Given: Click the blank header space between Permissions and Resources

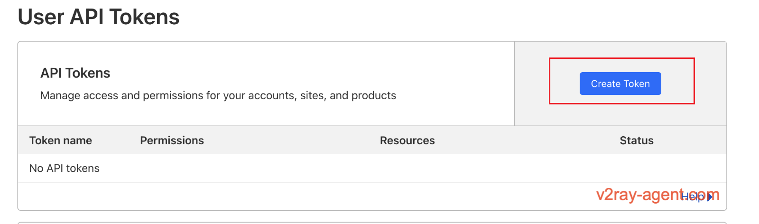Looking at the screenshot, I should point(292,140).
